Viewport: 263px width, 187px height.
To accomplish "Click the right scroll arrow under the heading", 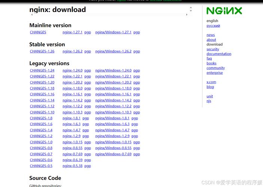I will click(x=187, y=15).
